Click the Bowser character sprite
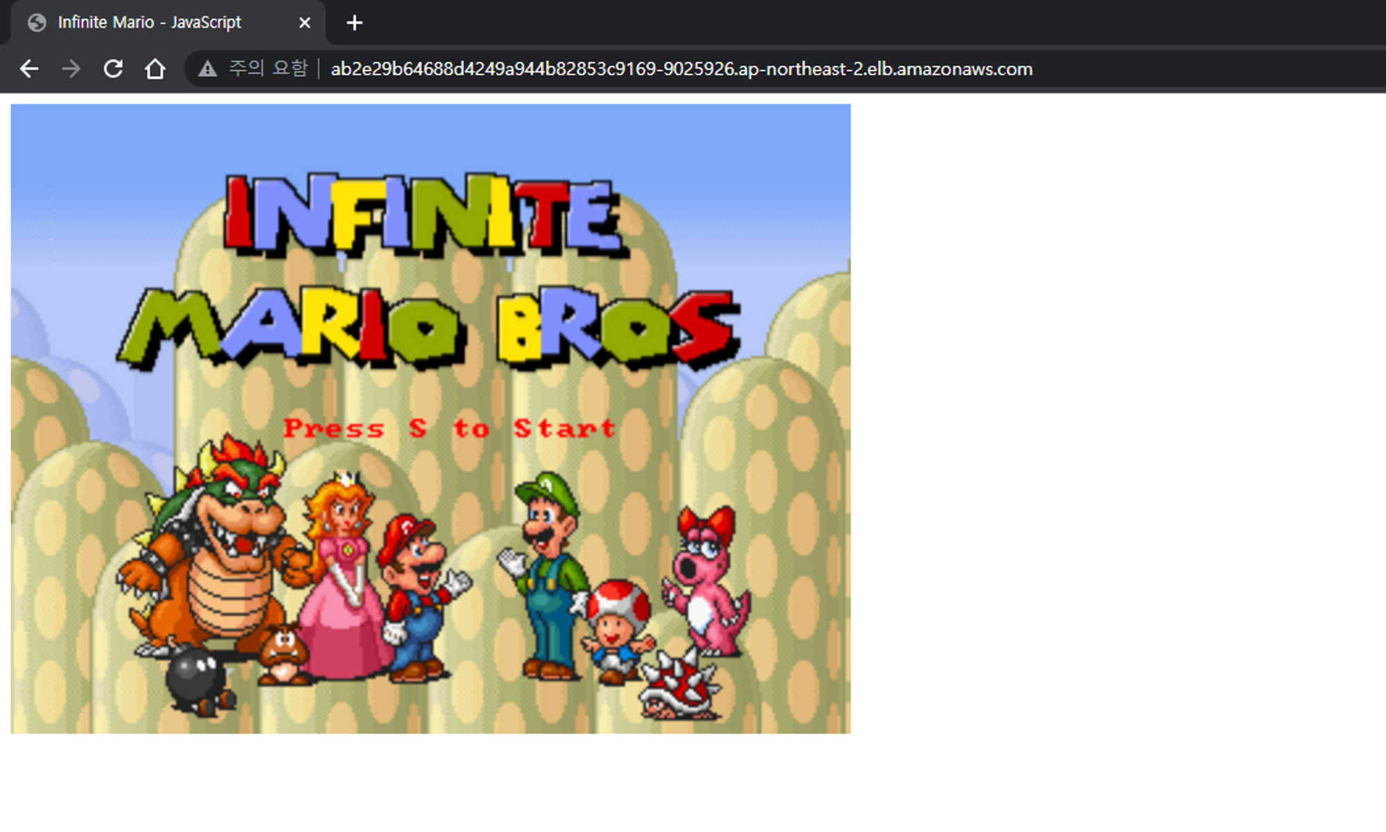This screenshot has height=832, width=1386. pyautogui.click(x=215, y=547)
